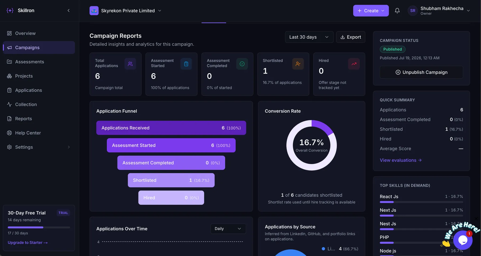The height and width of the screenshot is (256, 481).
Task: Collapse the sidebar with the back chevron
Action: (x=69, y=10)
